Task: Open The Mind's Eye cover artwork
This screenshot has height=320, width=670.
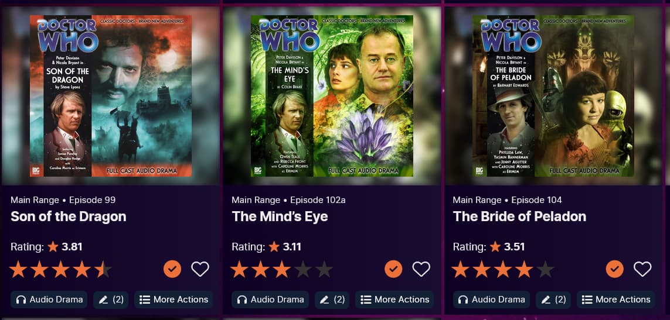Action: [332, 96]
